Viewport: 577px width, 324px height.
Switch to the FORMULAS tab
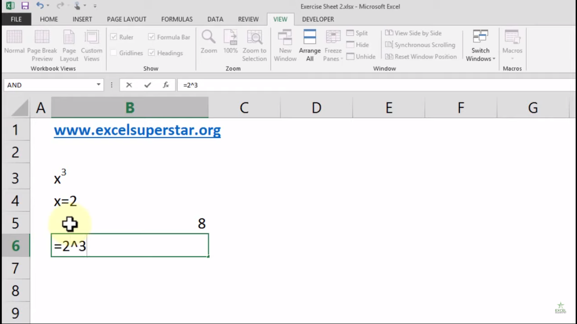[177, 19]
